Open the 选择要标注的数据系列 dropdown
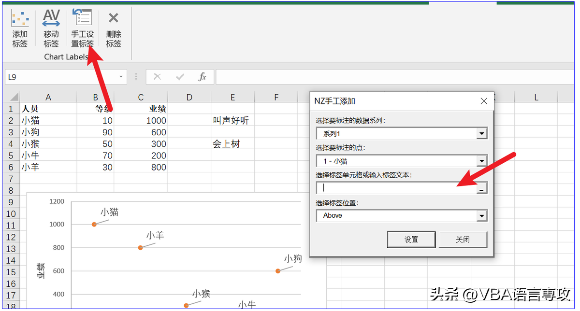 point(481,134)
